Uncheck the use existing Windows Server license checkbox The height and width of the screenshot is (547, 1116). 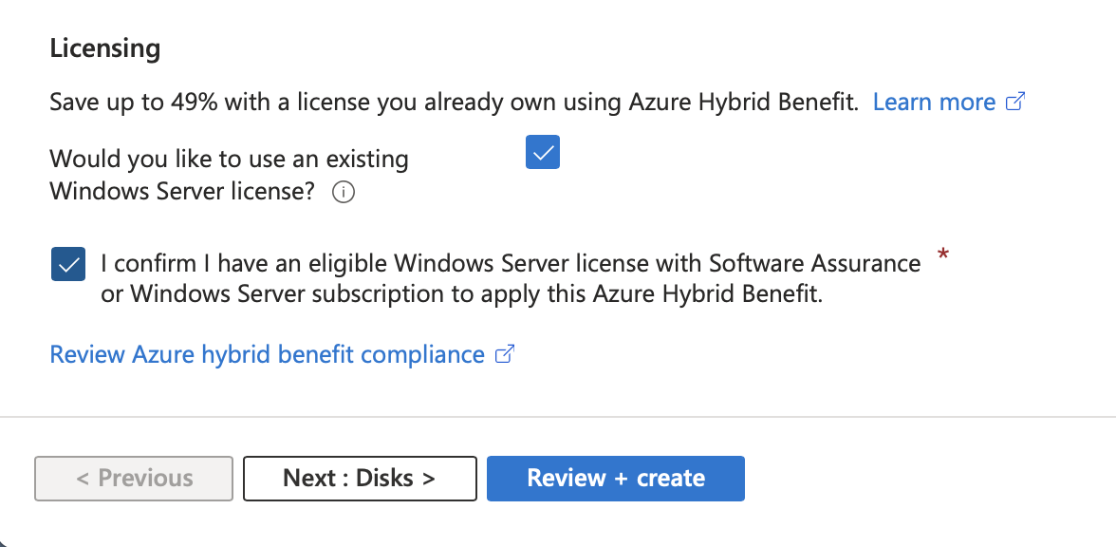tap(543, 152)
